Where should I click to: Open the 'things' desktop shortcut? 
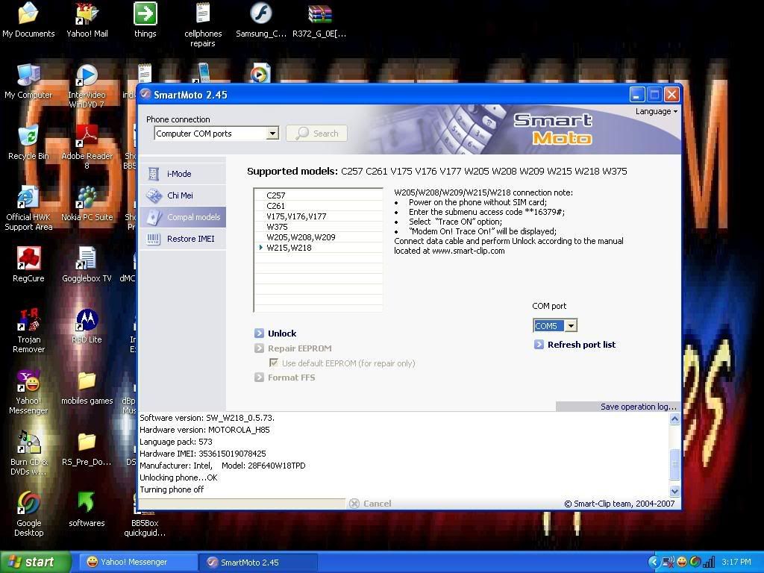(x=145, y=19)
